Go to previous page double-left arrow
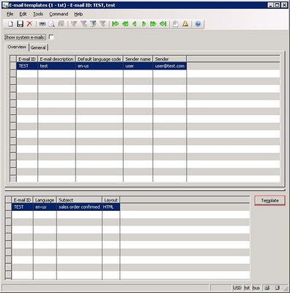The image size is (290, 293). coord(125,24)
